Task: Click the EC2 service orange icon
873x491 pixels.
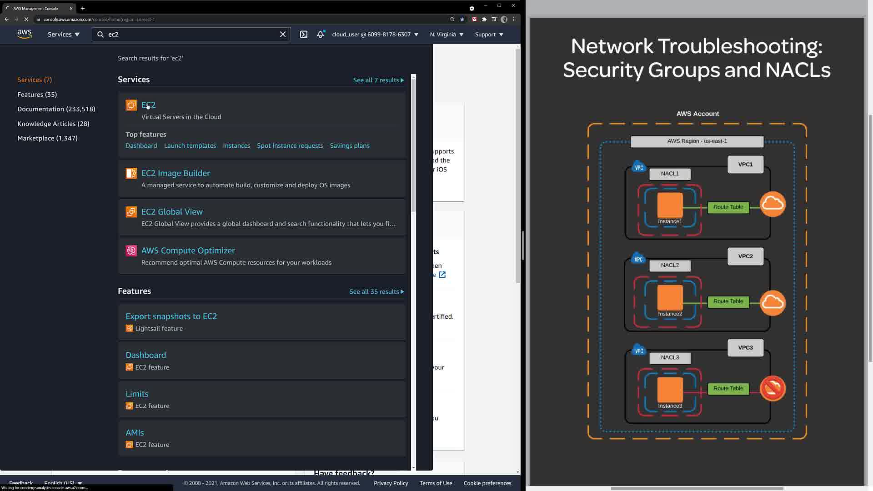Action: (131, 105)
